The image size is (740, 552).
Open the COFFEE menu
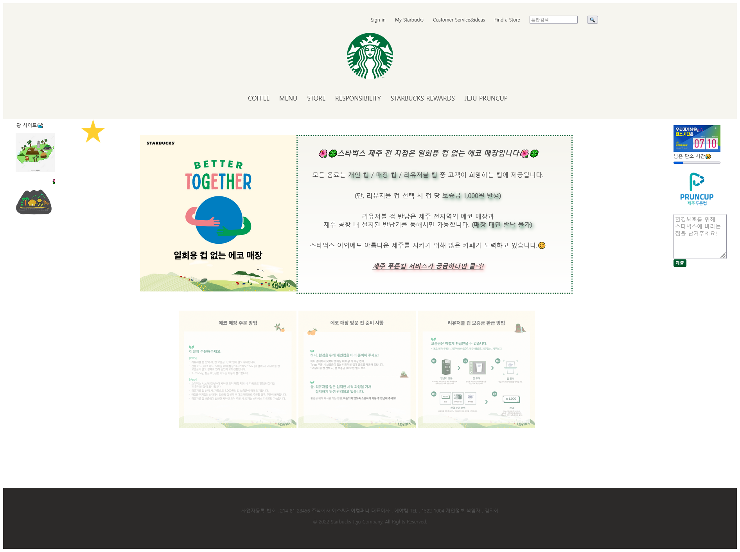pyautogui.click(x=259, y=99)
